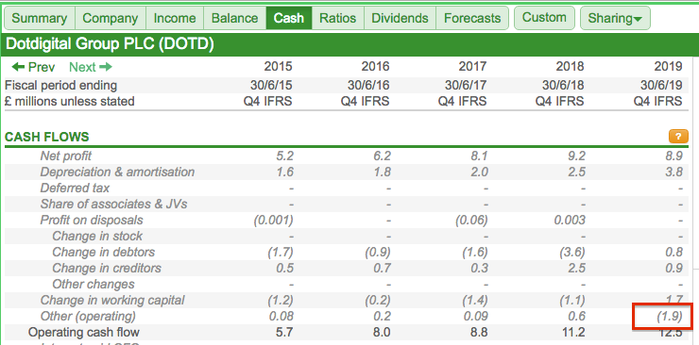Open the Ratios tab
Image resolution: width=699 pixels, height=345 pixels.
pyautogui.click(x=338, y=18)
